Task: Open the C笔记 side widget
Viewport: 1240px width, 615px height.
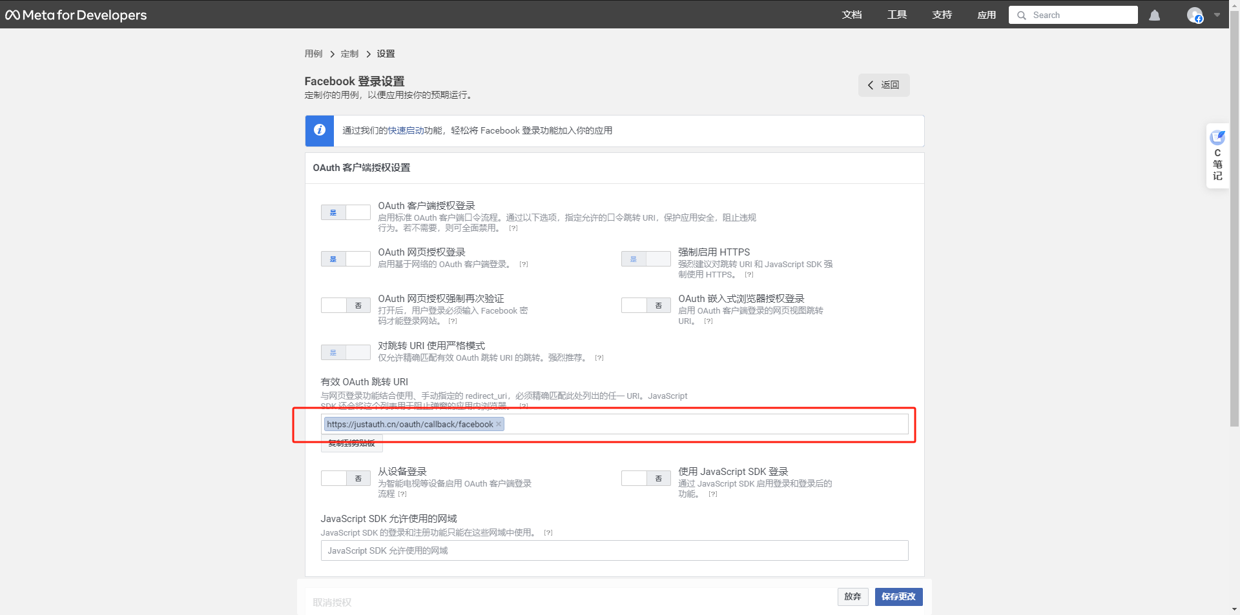Action: pos(1217,156)
